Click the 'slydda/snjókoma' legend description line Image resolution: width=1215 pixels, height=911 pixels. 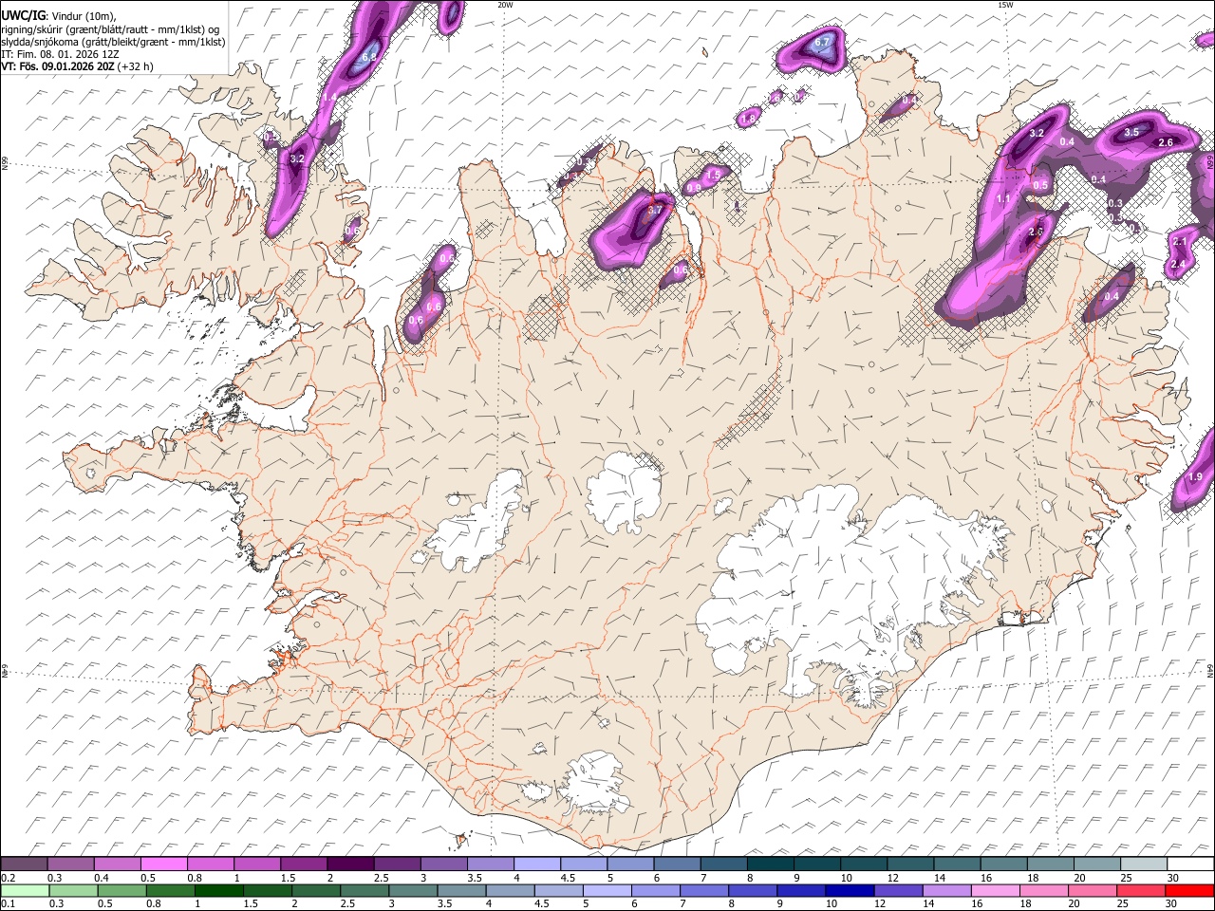point(113,42)
